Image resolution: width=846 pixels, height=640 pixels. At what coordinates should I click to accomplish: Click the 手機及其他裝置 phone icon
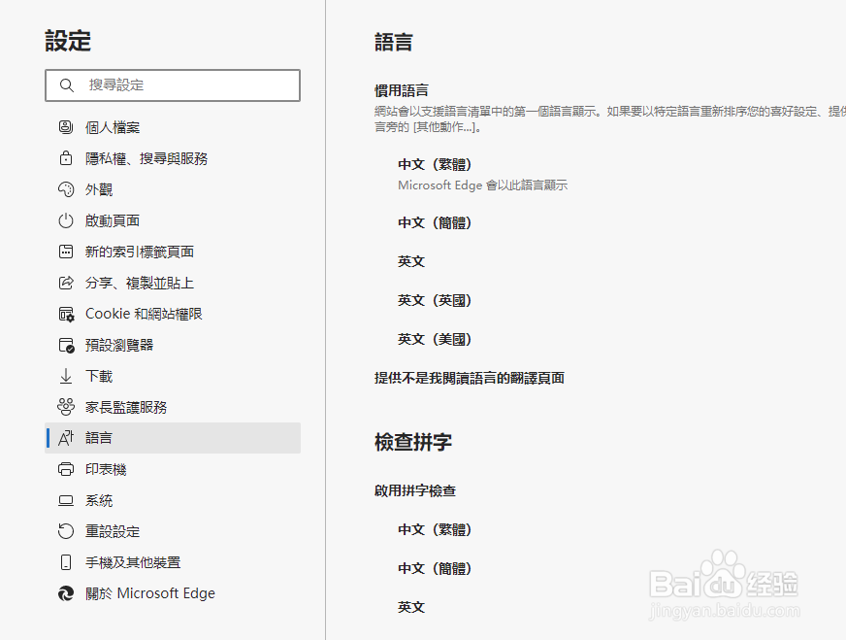pos(66,562)
